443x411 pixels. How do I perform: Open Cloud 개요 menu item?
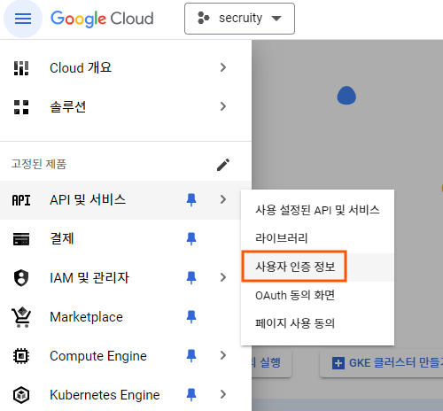[x=126, y=68]
